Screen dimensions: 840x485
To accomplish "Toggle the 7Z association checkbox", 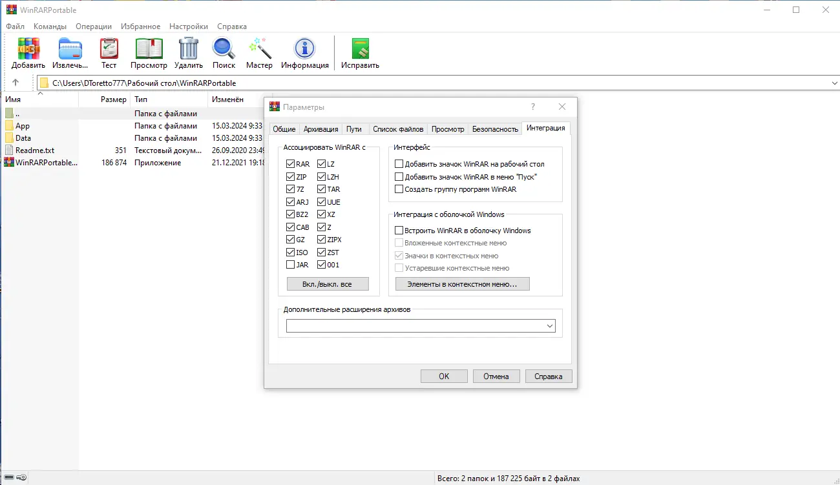I will click(x=291, y=189).
